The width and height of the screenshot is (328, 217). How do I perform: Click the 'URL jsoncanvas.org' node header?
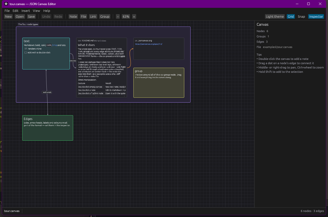pyautogui.click(x=143, y=40)
